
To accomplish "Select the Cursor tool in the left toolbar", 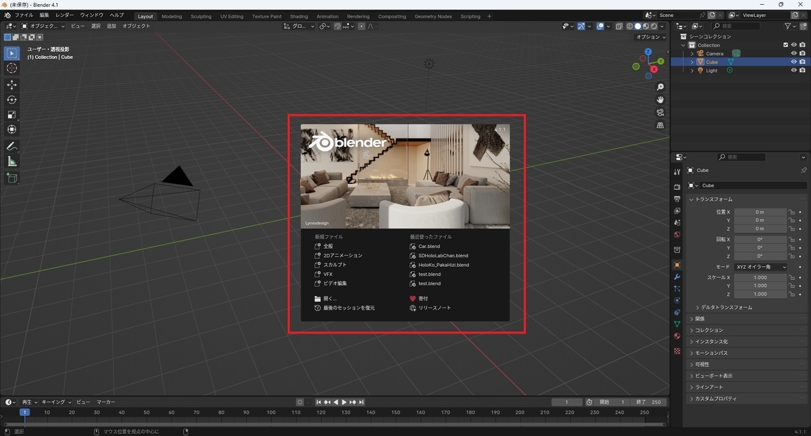I will pyautogui.click(x=12, y=68).
